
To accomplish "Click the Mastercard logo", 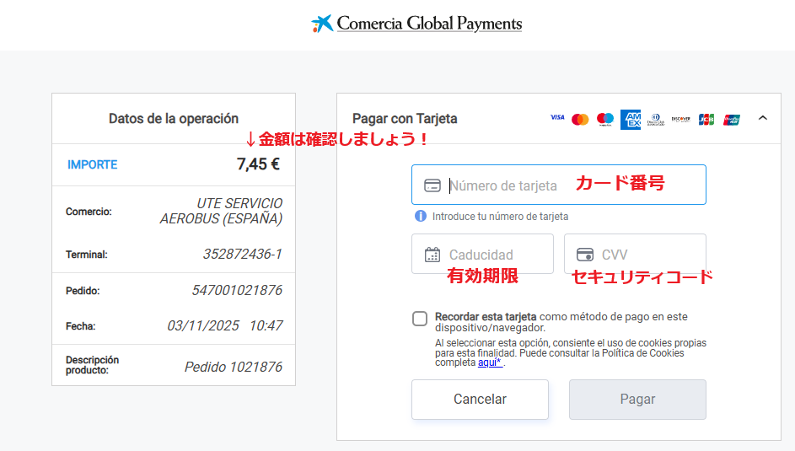I will [x=580, y=120].
